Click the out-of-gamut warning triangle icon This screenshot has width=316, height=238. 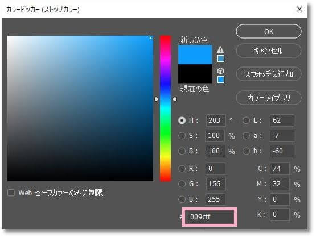[220, 49]
